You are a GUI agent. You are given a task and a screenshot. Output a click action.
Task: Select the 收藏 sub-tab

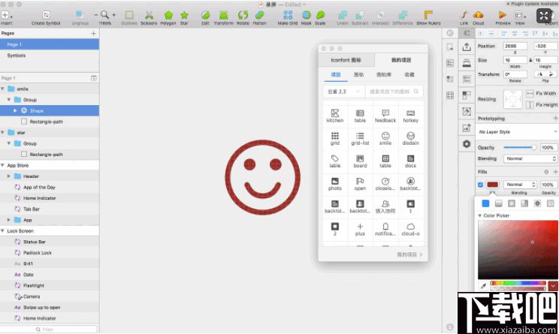click(409, 74)
